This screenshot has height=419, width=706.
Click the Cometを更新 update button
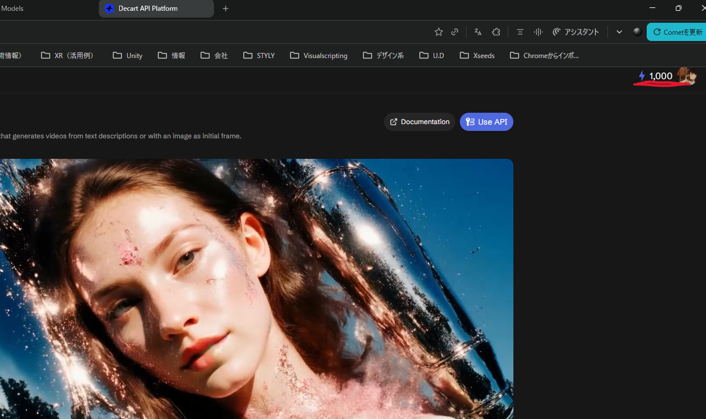(x=677, y=32)
